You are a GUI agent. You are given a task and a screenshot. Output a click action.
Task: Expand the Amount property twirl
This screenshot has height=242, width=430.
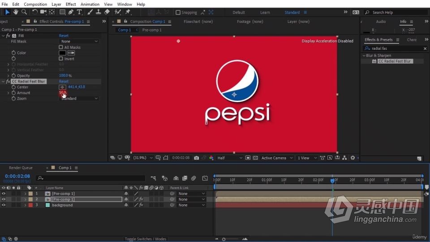coord(8,93)
